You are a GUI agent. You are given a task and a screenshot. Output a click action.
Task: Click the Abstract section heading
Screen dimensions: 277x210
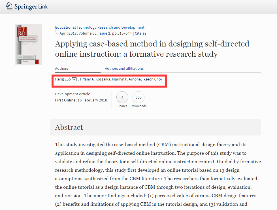(x=69, y=127)
